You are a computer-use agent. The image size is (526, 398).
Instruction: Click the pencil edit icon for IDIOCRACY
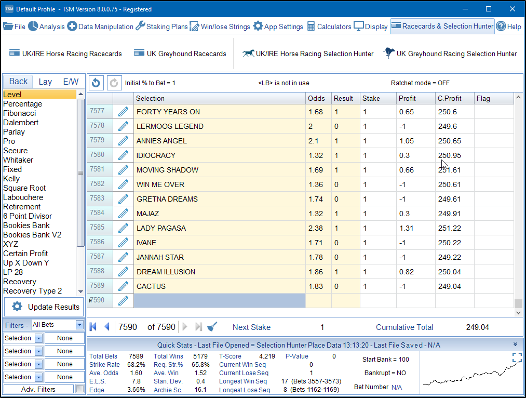[x=123, y=155]
